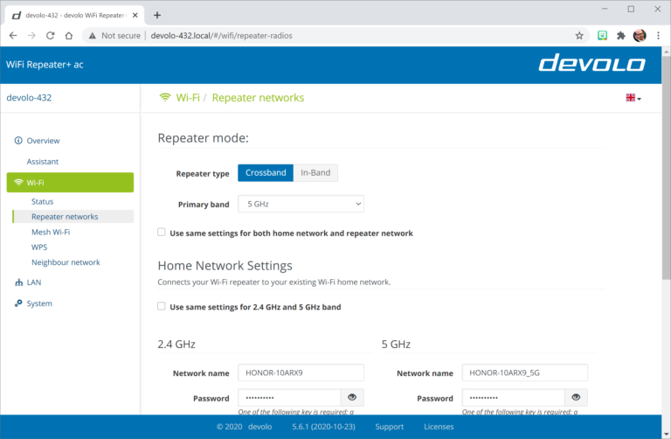Open WPS settings page
The image size is (671, 439).
(39, 247)
